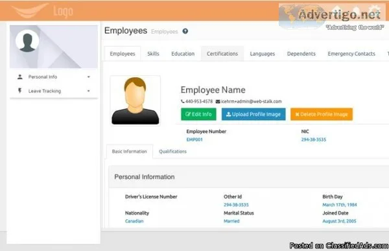Click the Logo text in header
This screenshot has height=251, width=389.
click(x=64, y=12)
